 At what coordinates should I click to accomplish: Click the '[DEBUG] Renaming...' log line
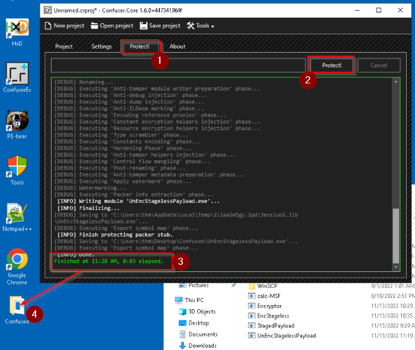tap(83, 82)
